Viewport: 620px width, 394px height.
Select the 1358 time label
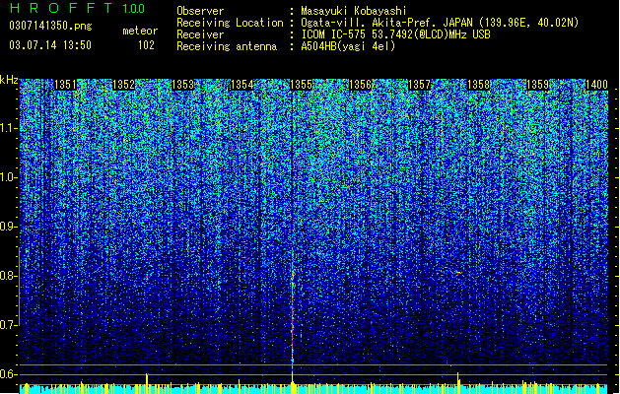point(479,85)
